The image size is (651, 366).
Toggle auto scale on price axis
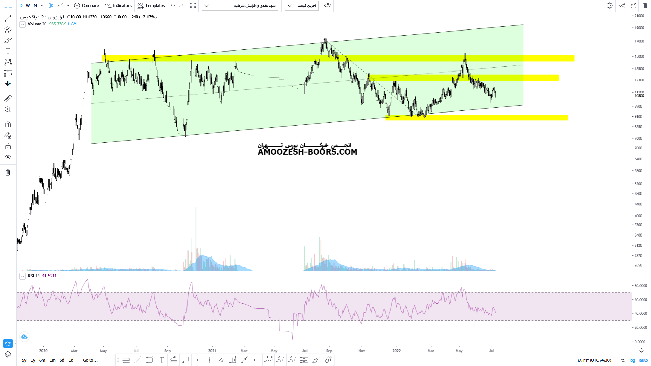click(x=643, y=360)
